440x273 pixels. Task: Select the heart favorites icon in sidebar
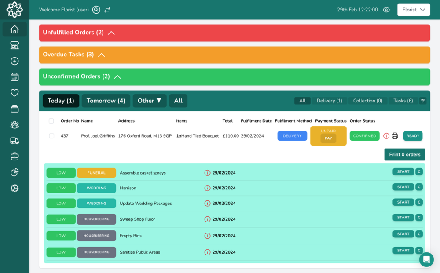click(15, 93)
